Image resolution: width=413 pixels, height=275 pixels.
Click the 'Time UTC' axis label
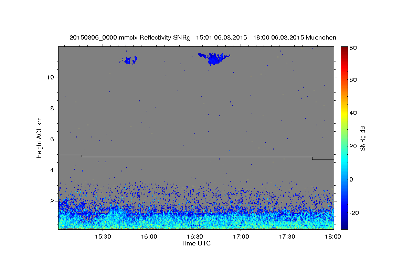[x=196, y=243]
